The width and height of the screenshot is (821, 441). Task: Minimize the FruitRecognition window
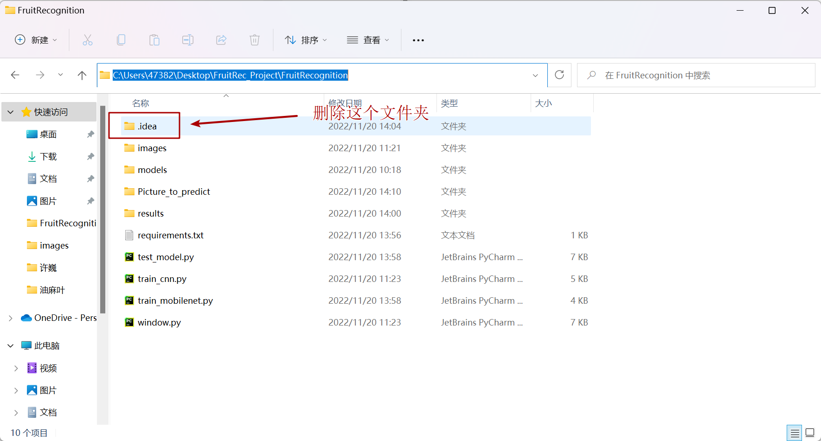click(740, 10)
